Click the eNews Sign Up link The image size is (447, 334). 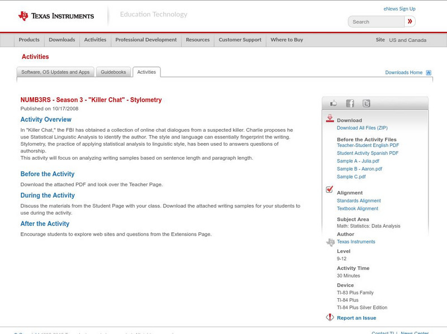coord(400,9)
